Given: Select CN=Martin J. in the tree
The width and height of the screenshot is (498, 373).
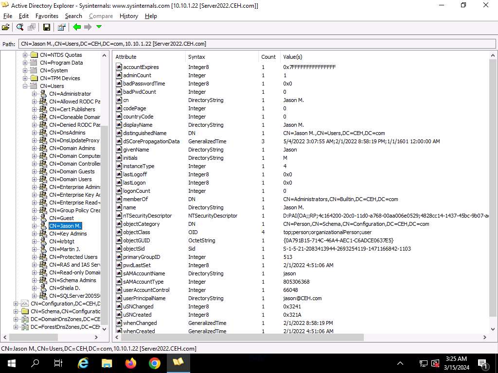Looking at the screenshot, I should click(x=64, y=249).
